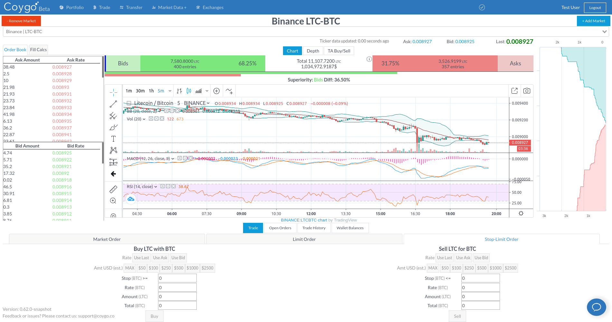The width and height of the screenshot is (612, 322).
Task: Select the long position prediction tool
Action: click(113, 162)
